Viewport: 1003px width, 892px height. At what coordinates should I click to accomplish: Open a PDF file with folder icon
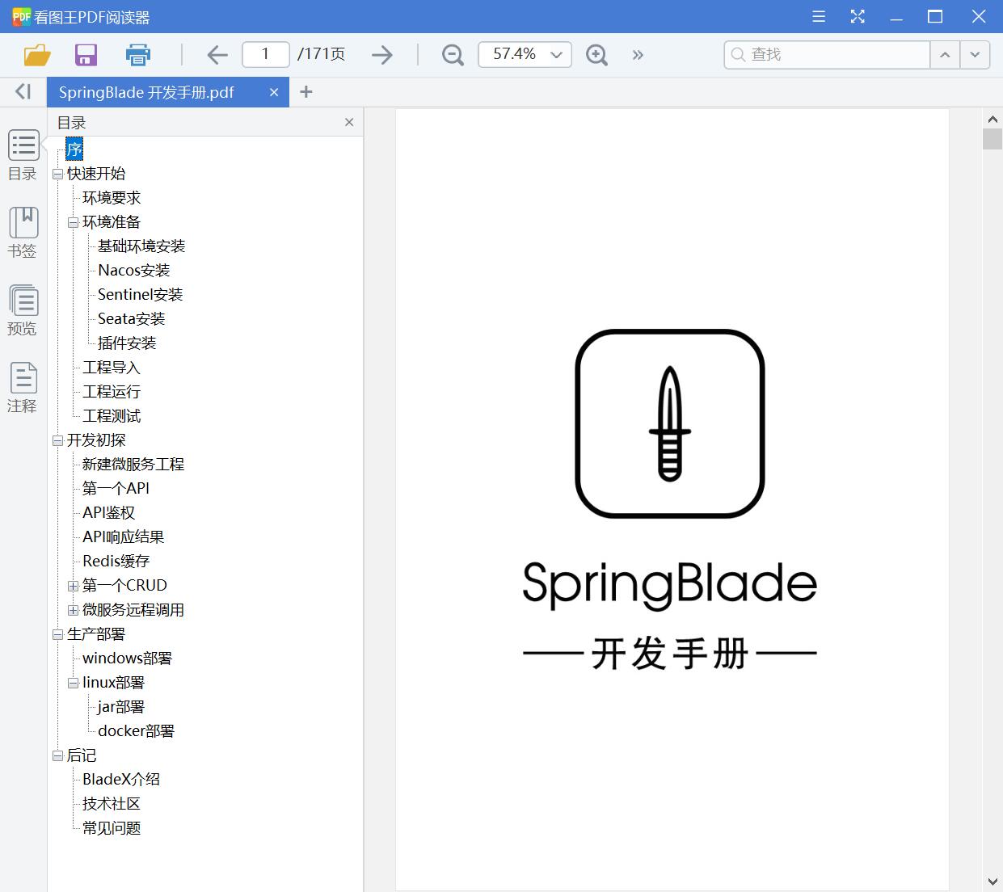[x=37, y=55]
